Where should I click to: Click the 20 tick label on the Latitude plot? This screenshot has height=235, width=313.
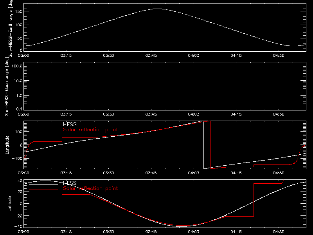pos(20,192)
